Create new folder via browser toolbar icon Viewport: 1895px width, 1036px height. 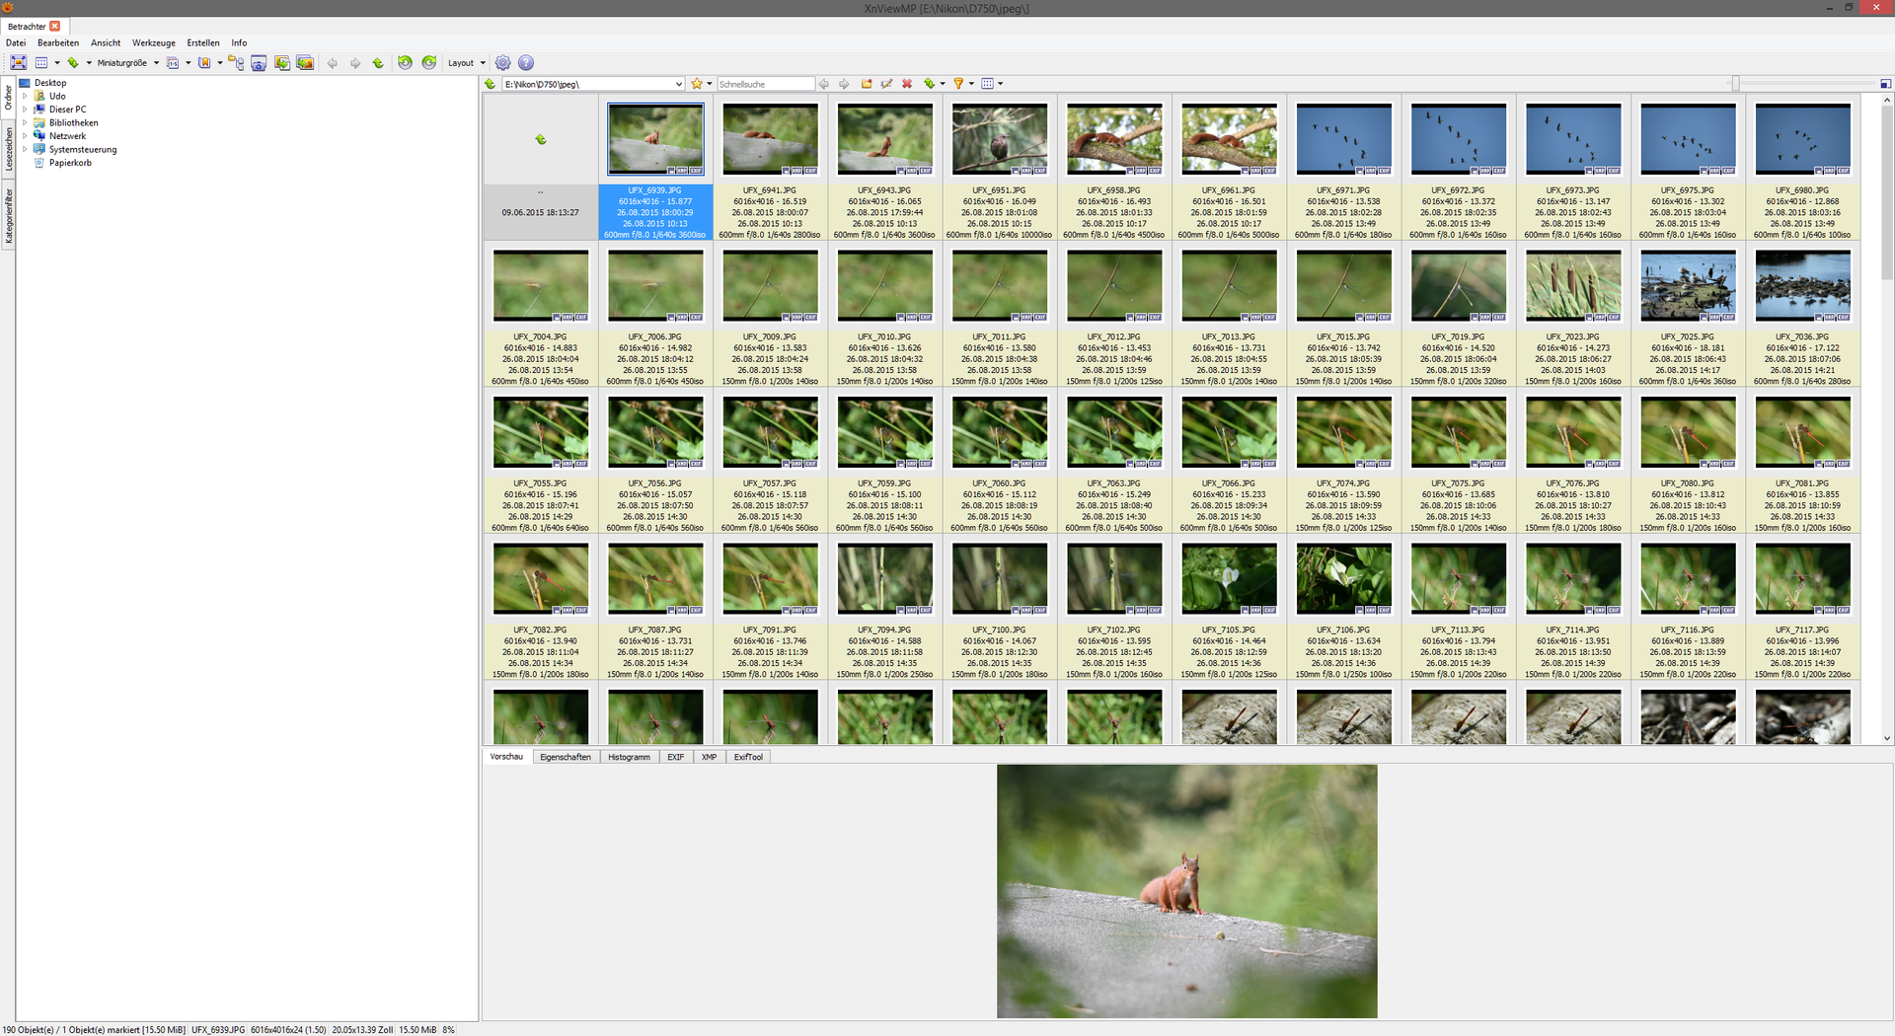tap(867, 84)
